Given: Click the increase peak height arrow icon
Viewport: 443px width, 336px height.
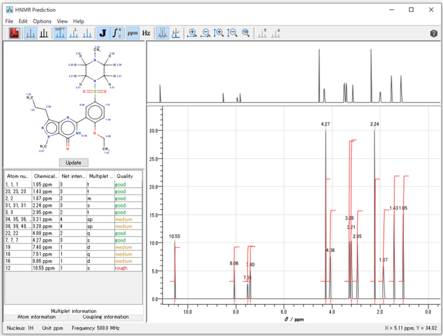Looking at the screenshot, I should click(262, 33).
